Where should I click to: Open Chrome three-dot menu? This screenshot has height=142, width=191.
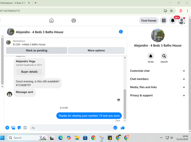(188, 11)
